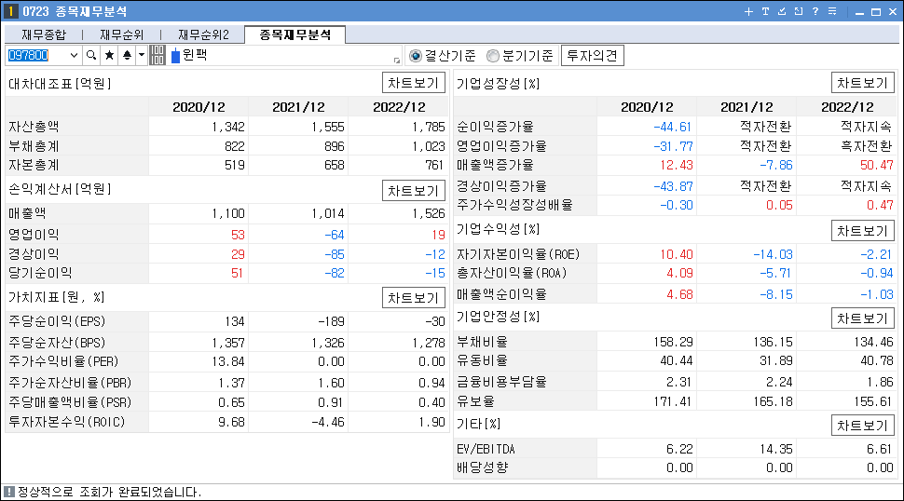Click the plus icon in the title bar

748,11
